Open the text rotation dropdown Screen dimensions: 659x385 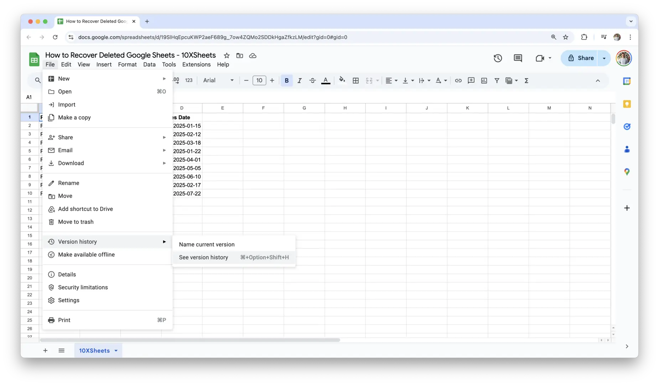[x=441, y=81]
